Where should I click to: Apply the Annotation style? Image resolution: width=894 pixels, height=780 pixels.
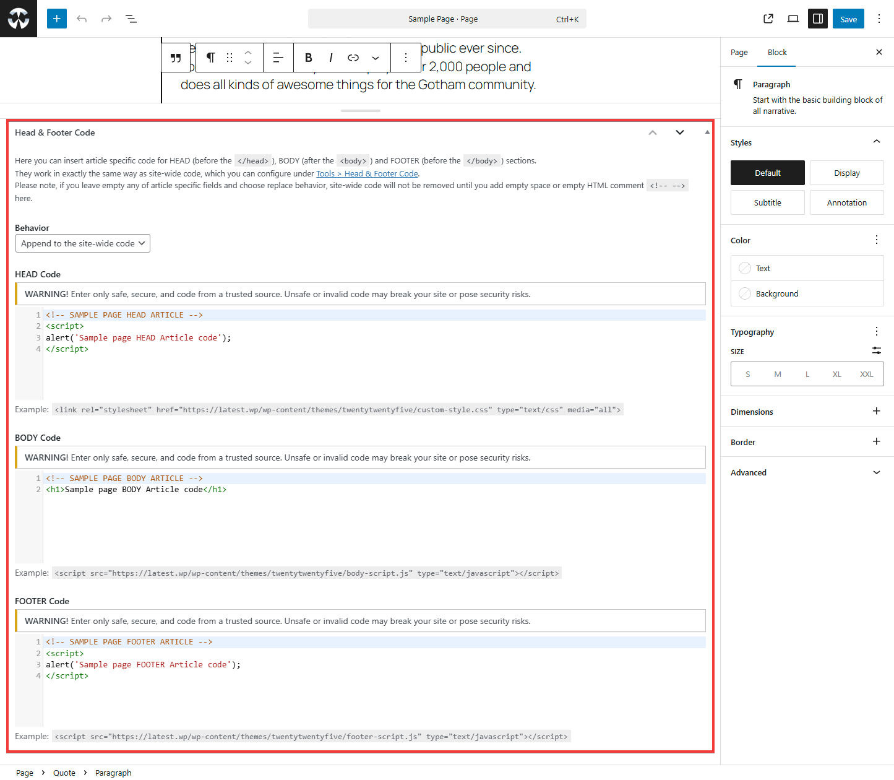click(x=847, y=202)
